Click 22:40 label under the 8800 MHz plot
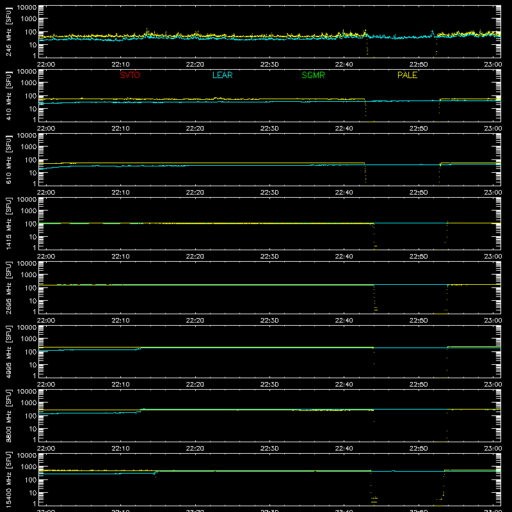 click(344, 449)
